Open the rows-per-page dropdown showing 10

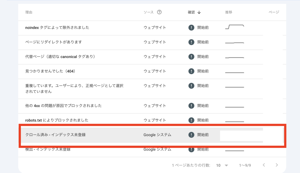[x=222, y=165]
